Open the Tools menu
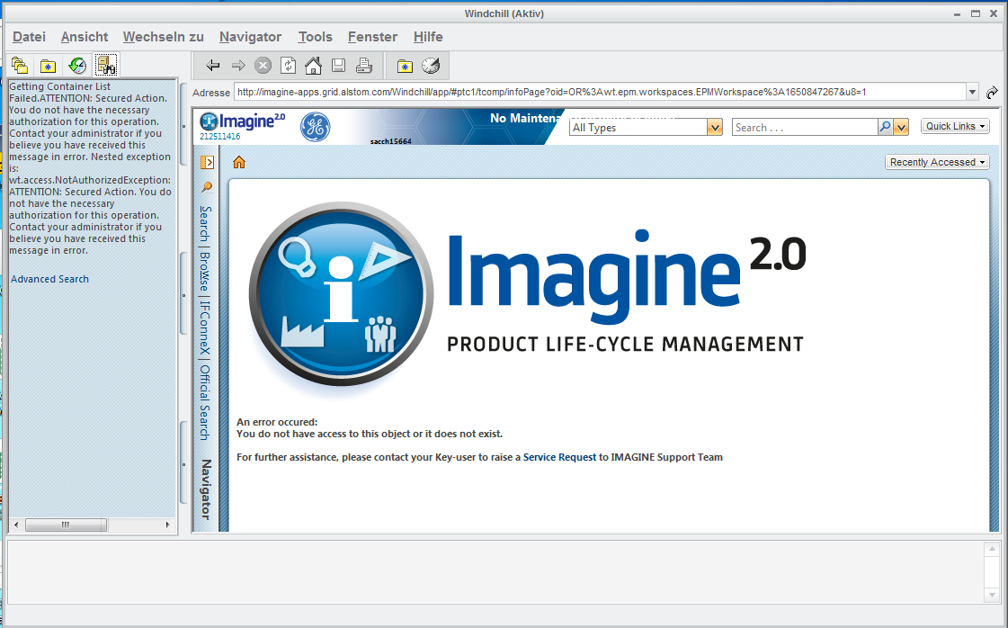 [x=315, y=37]
